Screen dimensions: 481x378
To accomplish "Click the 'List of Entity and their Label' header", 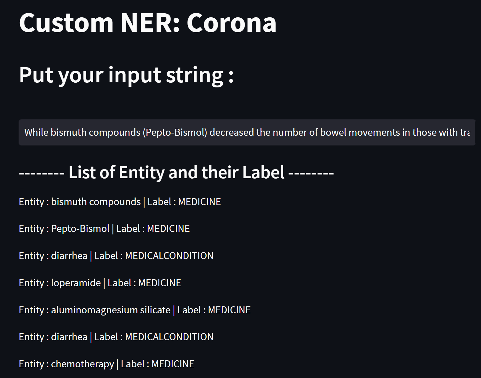I will pyautogui.click(x=176, y=172).
